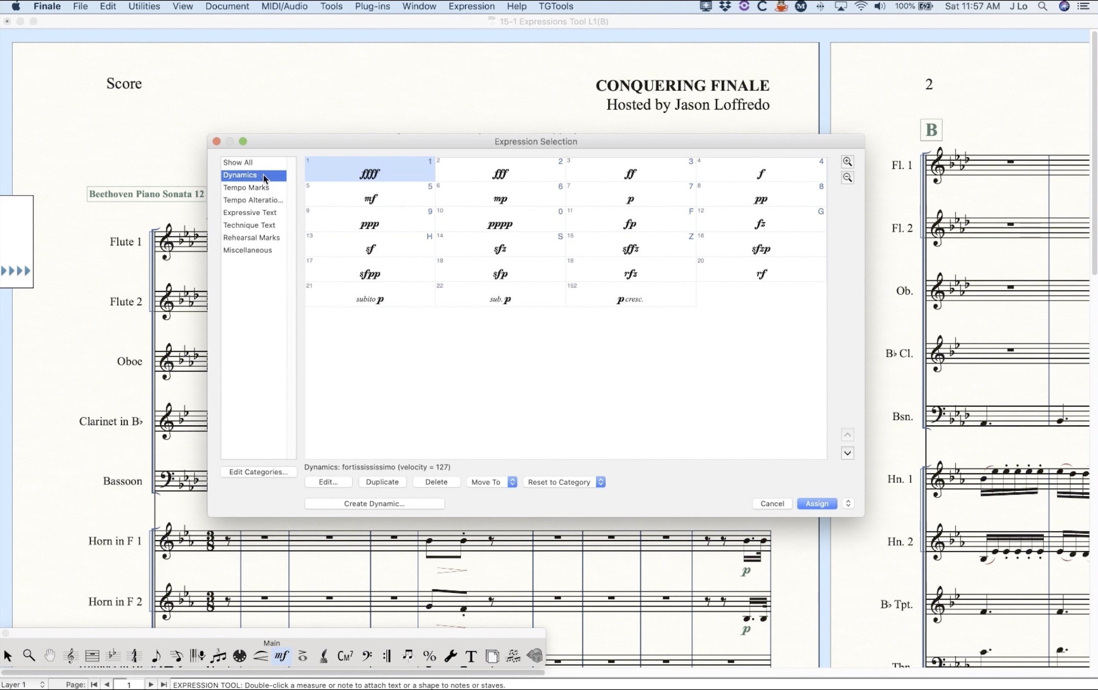Select the Time Signature tool
Image resolution: width=1098 pixels, height=690 pixels.
click(x=134, y=656)
